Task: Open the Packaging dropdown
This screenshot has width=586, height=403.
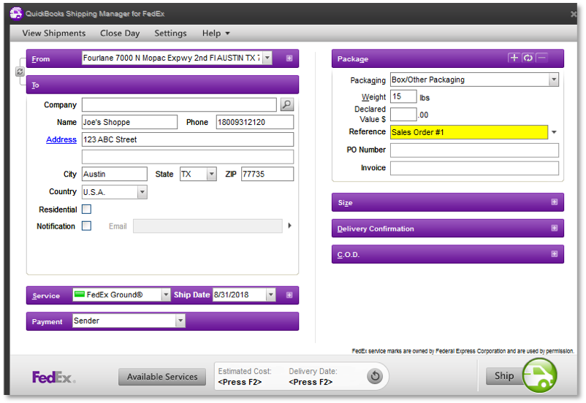Action: pyautogui.click(x=554, y=80)
